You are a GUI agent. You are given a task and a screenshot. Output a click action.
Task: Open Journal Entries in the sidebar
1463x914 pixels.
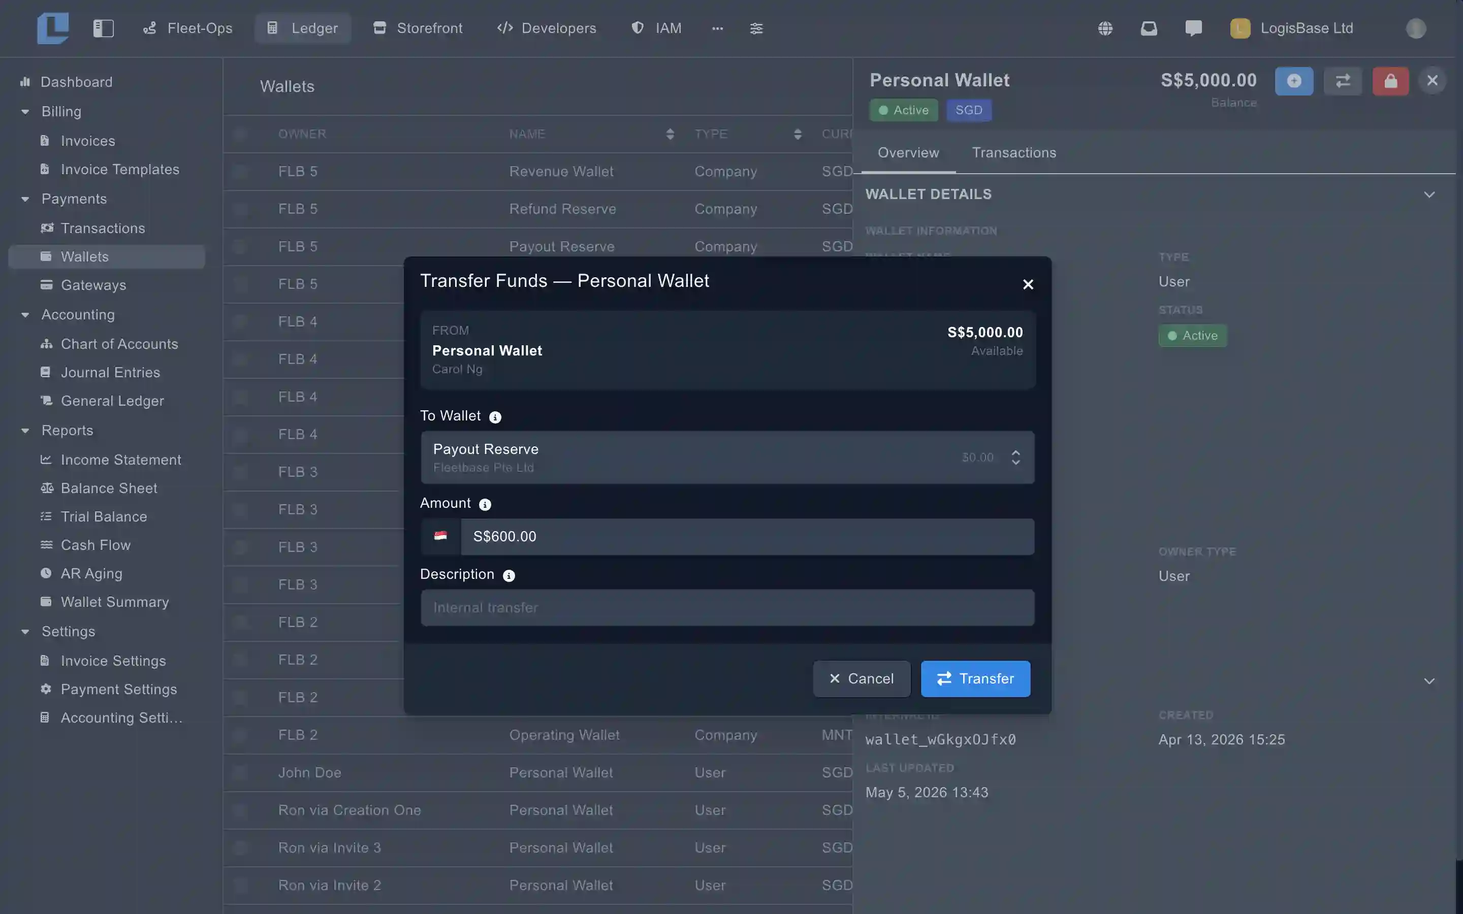pyautogui.click(x=110, y=372)
